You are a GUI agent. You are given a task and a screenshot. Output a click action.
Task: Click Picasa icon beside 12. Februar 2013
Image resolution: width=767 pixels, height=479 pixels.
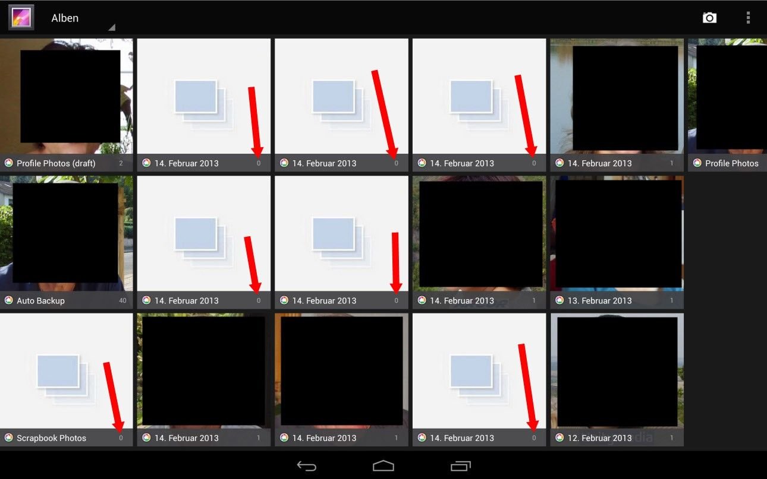[x=559, y=437]
